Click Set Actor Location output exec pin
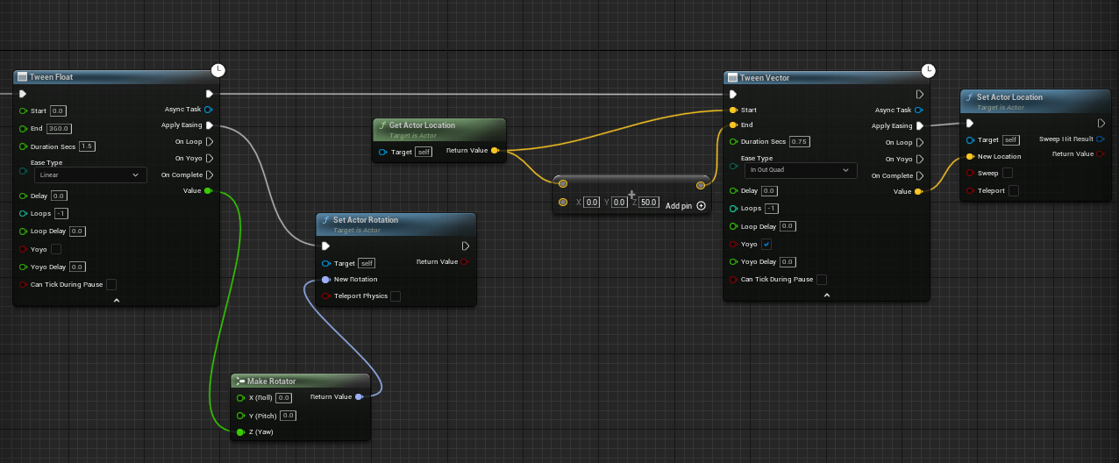Image resolution: width=1119 pixels, height=463 pixels. click(x=1101, y=124)
